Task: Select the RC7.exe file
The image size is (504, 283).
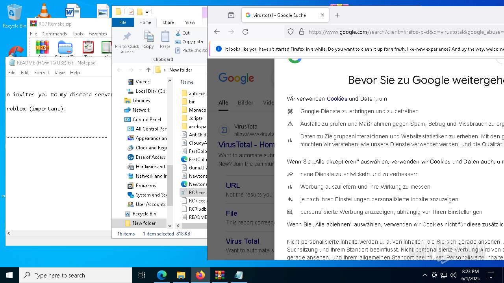Action: tap(193, 193)
